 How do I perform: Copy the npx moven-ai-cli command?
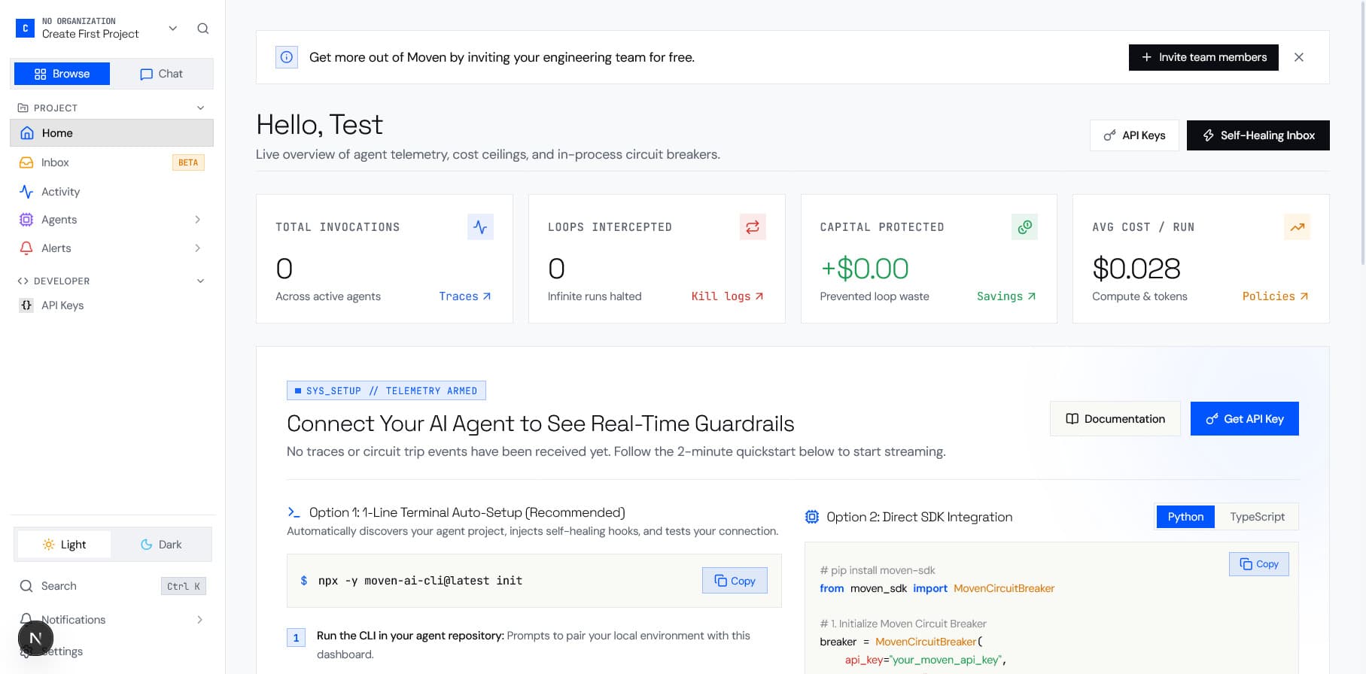tap(735, 581)
